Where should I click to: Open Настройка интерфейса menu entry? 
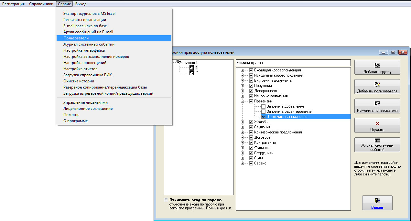pos(114,50)
